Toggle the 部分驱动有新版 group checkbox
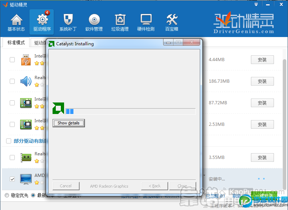This screenshot has height=210, width=288. (x=9, y=141)
